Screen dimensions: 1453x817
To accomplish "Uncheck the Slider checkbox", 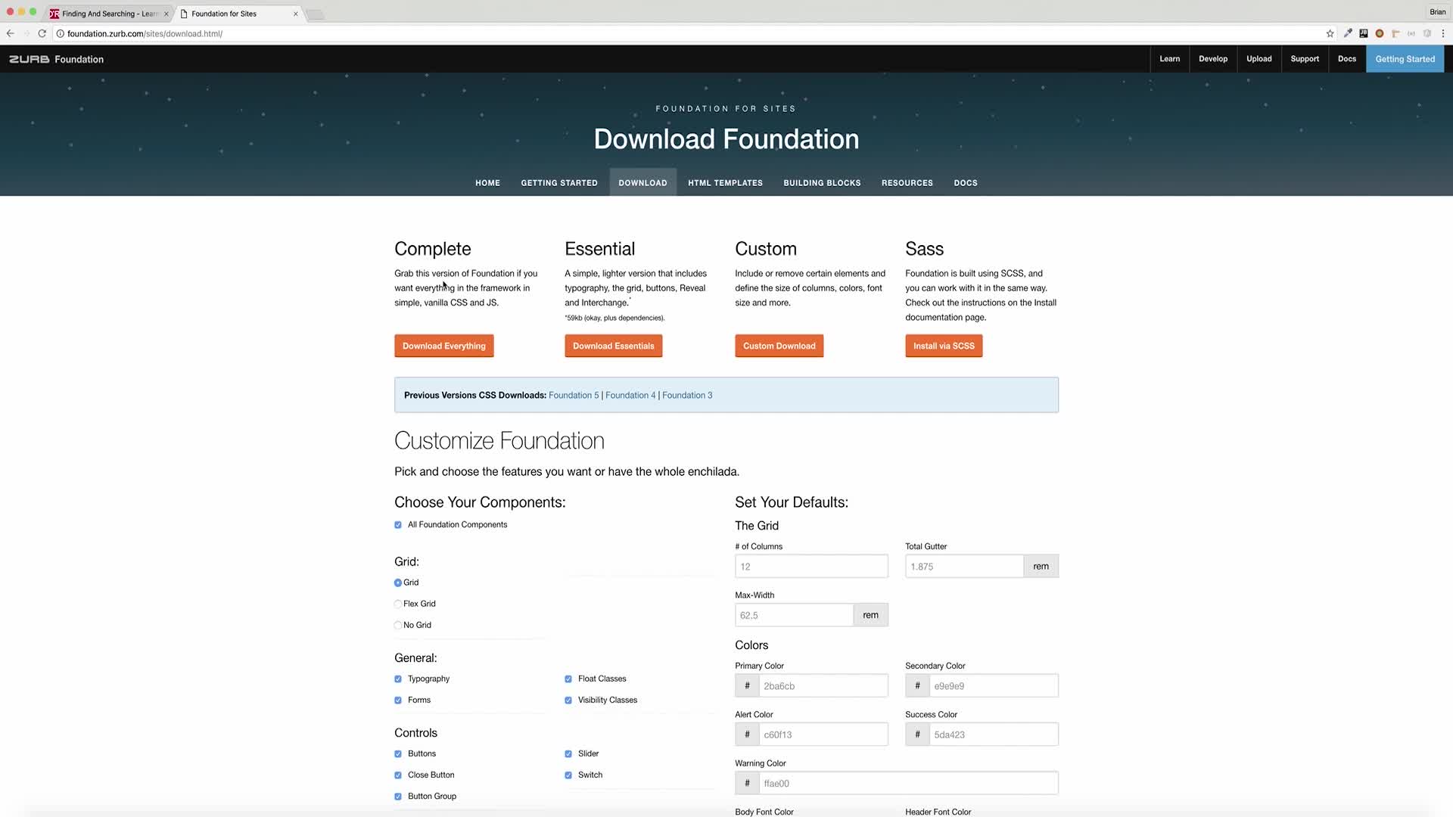I will [568, 754].
